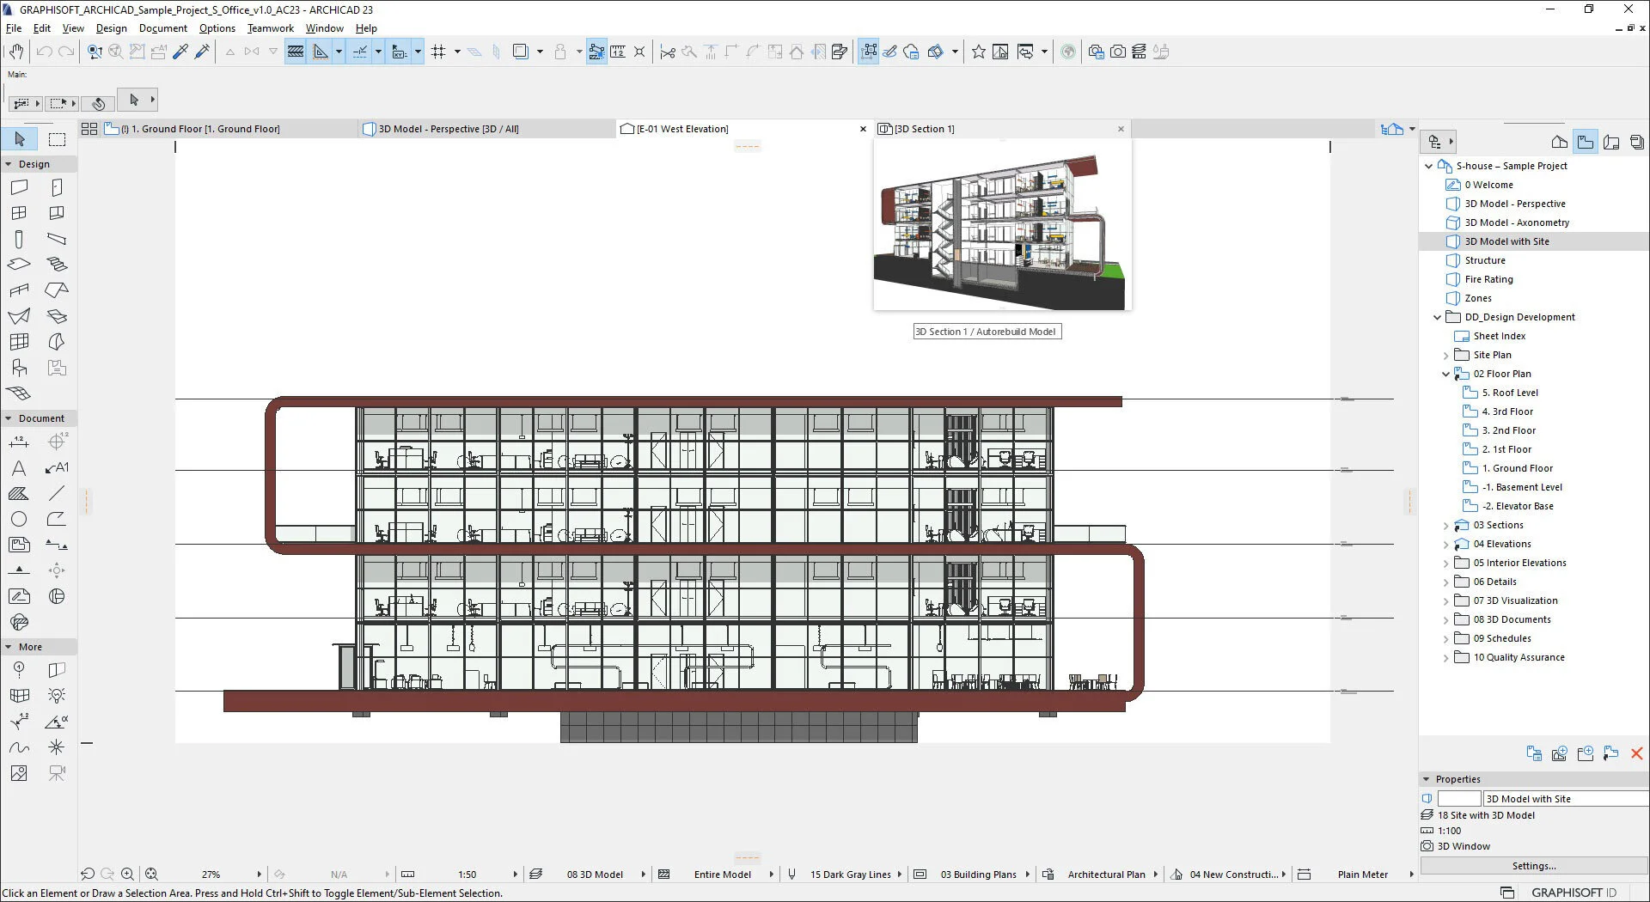This screenshot has height=902, width=1650.
Task: Click the Fill tool icon
Action: 19,494
